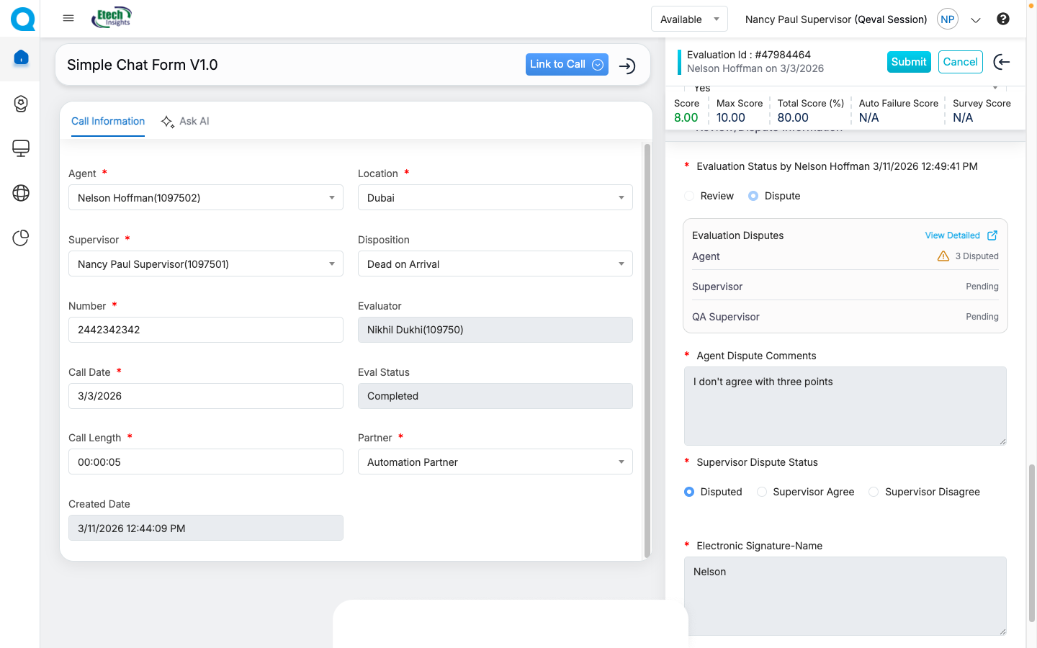Switch to the Ask AI tab

pyautogui.click(x=186, y=122)
